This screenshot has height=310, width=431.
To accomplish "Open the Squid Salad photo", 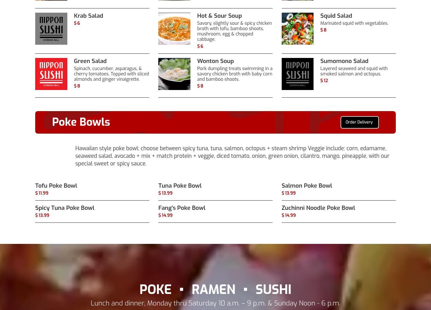I will point(297,29).
